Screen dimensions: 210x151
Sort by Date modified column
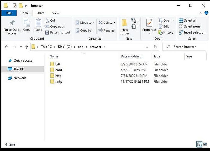pos(131,56)
